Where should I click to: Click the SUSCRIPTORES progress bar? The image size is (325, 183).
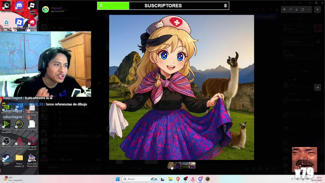[163, 6]
